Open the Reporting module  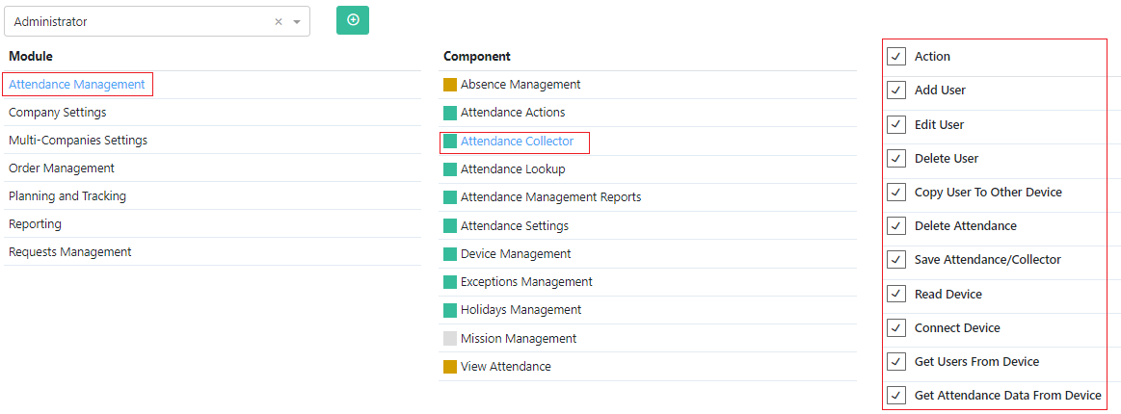[x=35, y=224]
